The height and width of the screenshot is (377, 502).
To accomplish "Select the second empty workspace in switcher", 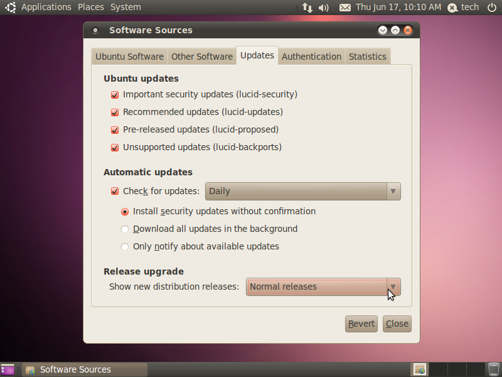I will [x=456, y=369].
